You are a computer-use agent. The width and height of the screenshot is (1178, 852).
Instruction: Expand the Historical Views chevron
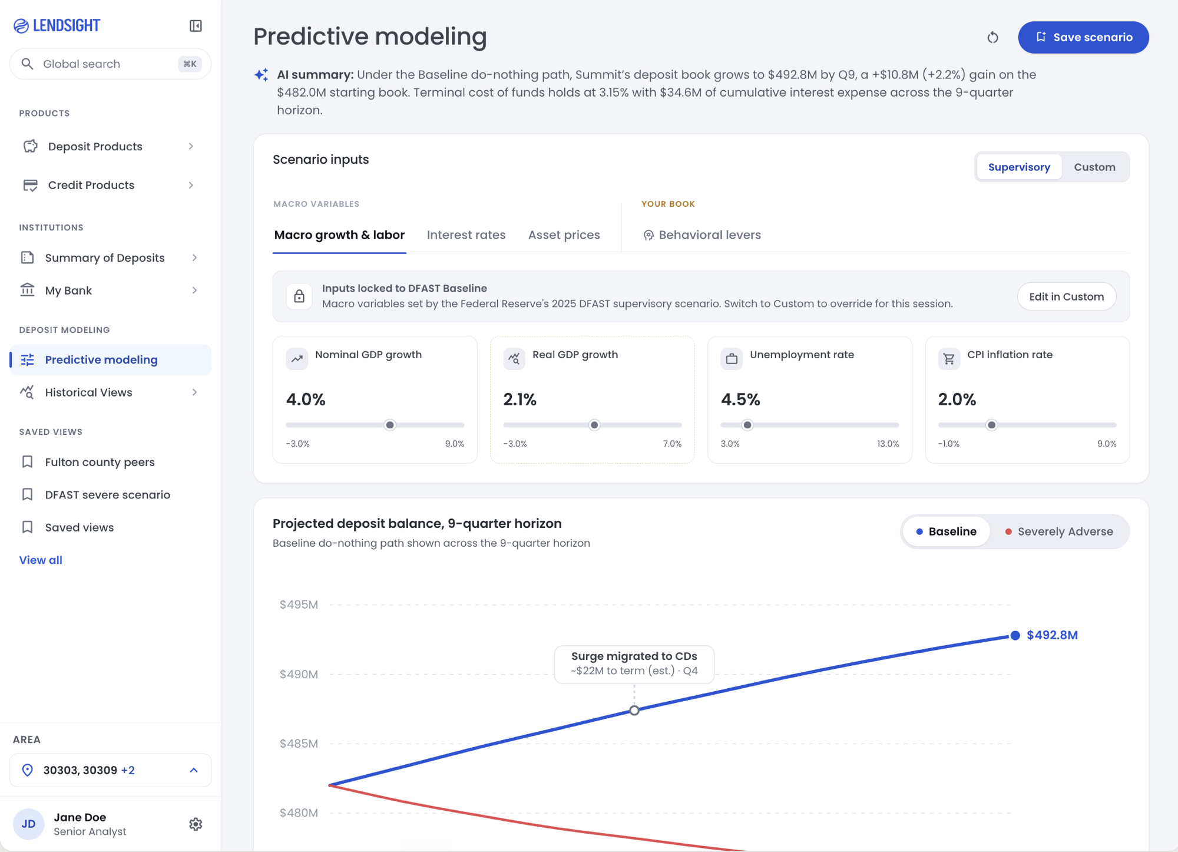tap(194, 392)
